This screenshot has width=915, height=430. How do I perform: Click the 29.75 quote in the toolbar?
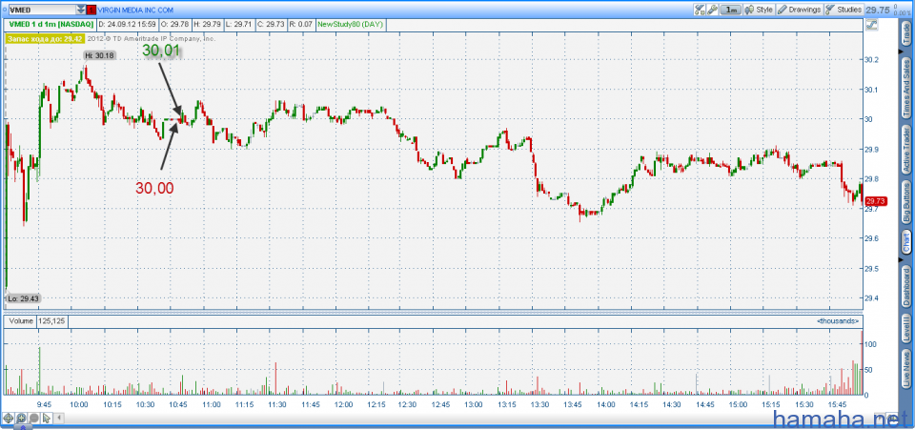878,10
